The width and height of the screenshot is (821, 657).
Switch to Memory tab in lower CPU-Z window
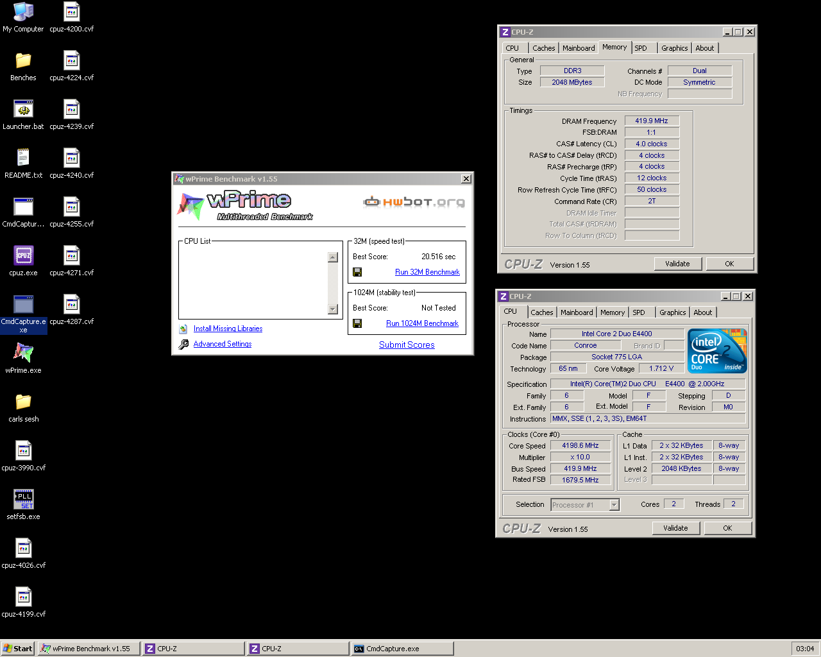612,312
